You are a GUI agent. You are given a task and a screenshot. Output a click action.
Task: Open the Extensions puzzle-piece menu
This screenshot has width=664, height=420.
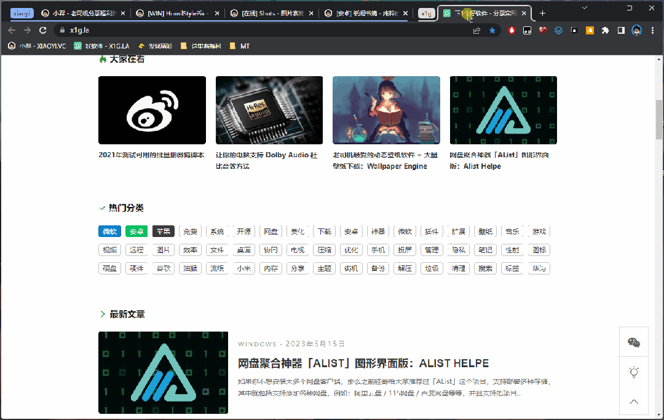605,30
